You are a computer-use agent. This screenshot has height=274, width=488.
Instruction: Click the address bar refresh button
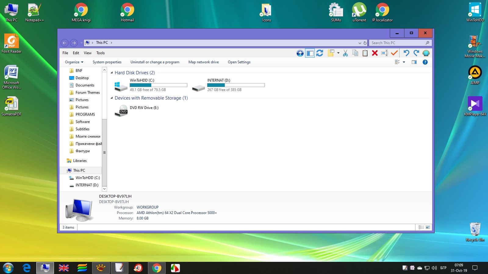[x=365, y=43]
